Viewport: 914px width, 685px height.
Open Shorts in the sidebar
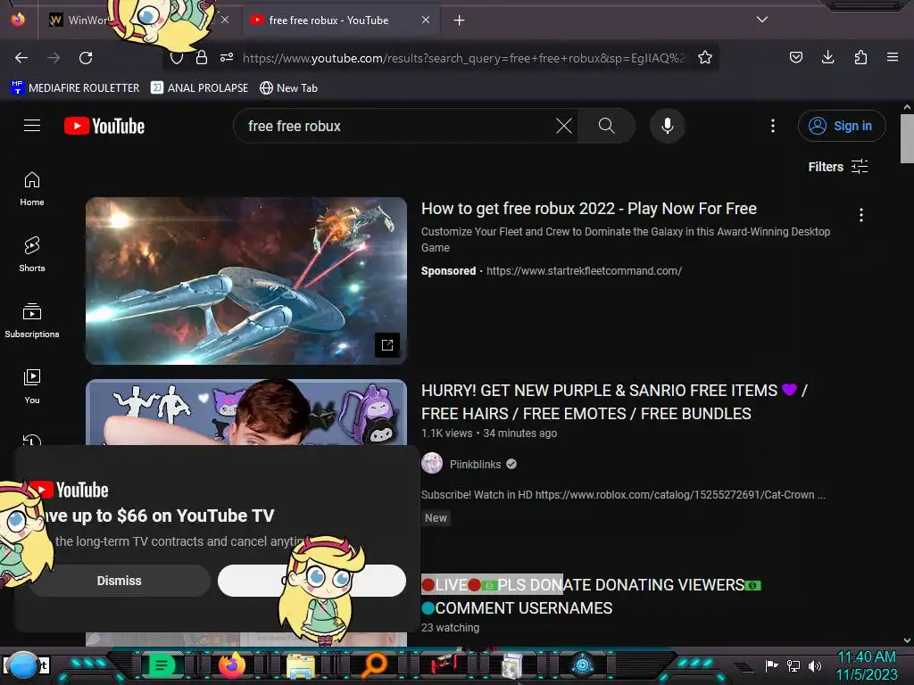(x=32, y=254)
